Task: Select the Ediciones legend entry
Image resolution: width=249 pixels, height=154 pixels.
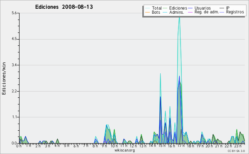Action: coord(178,8)
